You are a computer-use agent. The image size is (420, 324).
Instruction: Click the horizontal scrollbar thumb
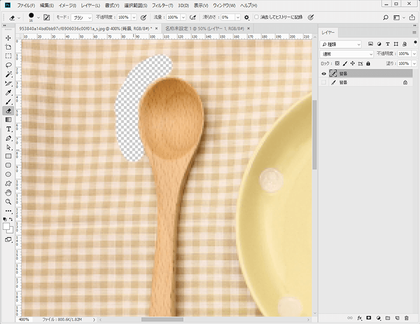click(162, 319)
